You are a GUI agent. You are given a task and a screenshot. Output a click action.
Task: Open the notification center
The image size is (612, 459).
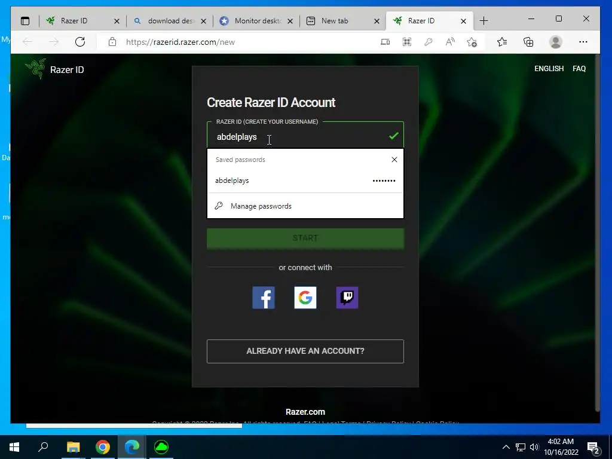593,448
